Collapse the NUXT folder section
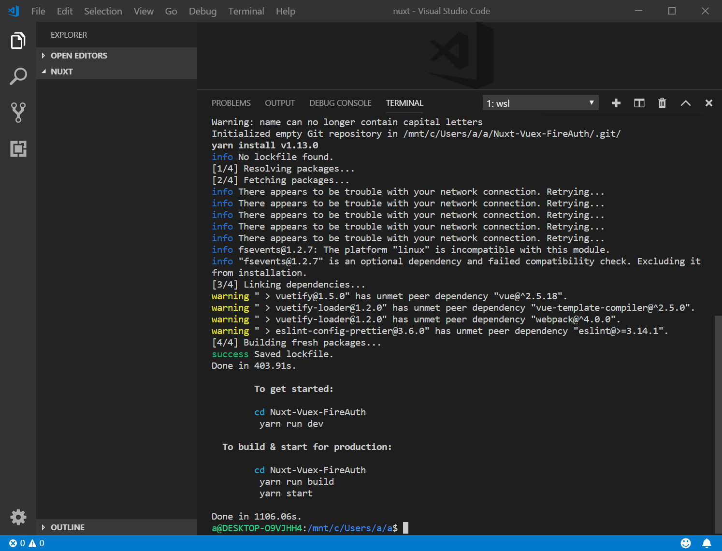The image size is (722, 551). [x=61, y=72]
